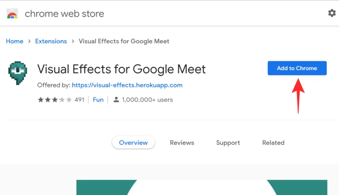
Task: Select the Overview tab
Action: [133, 143]
